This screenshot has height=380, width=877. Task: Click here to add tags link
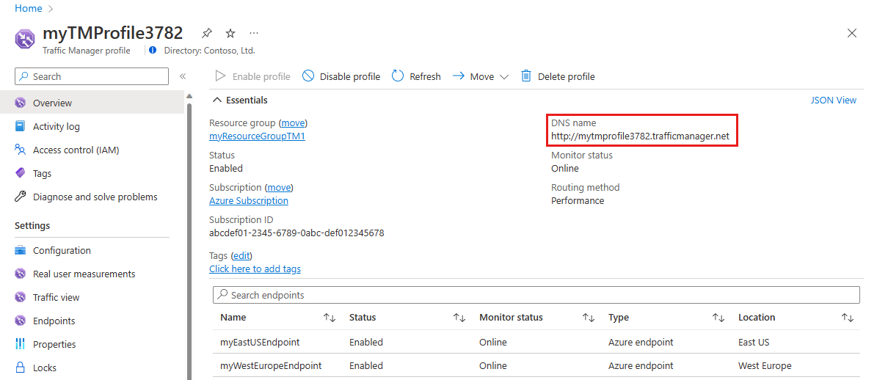255,268
